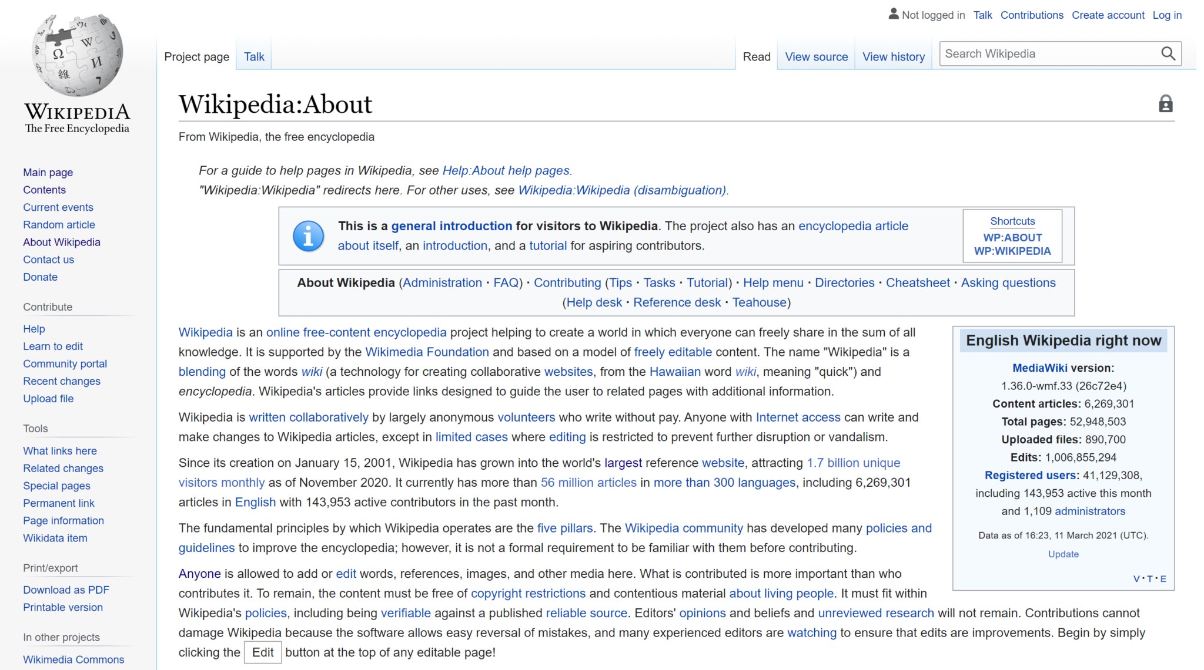Click the Donate link
The height and width of the screenshot is (670, 1204).
click(x=40, y=277)
